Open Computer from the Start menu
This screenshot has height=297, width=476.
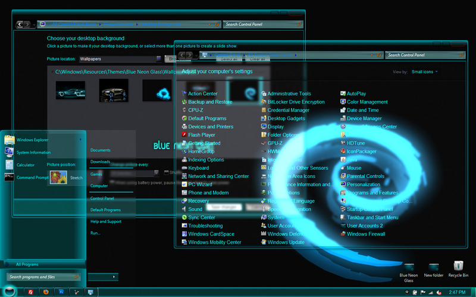(99, 186)
